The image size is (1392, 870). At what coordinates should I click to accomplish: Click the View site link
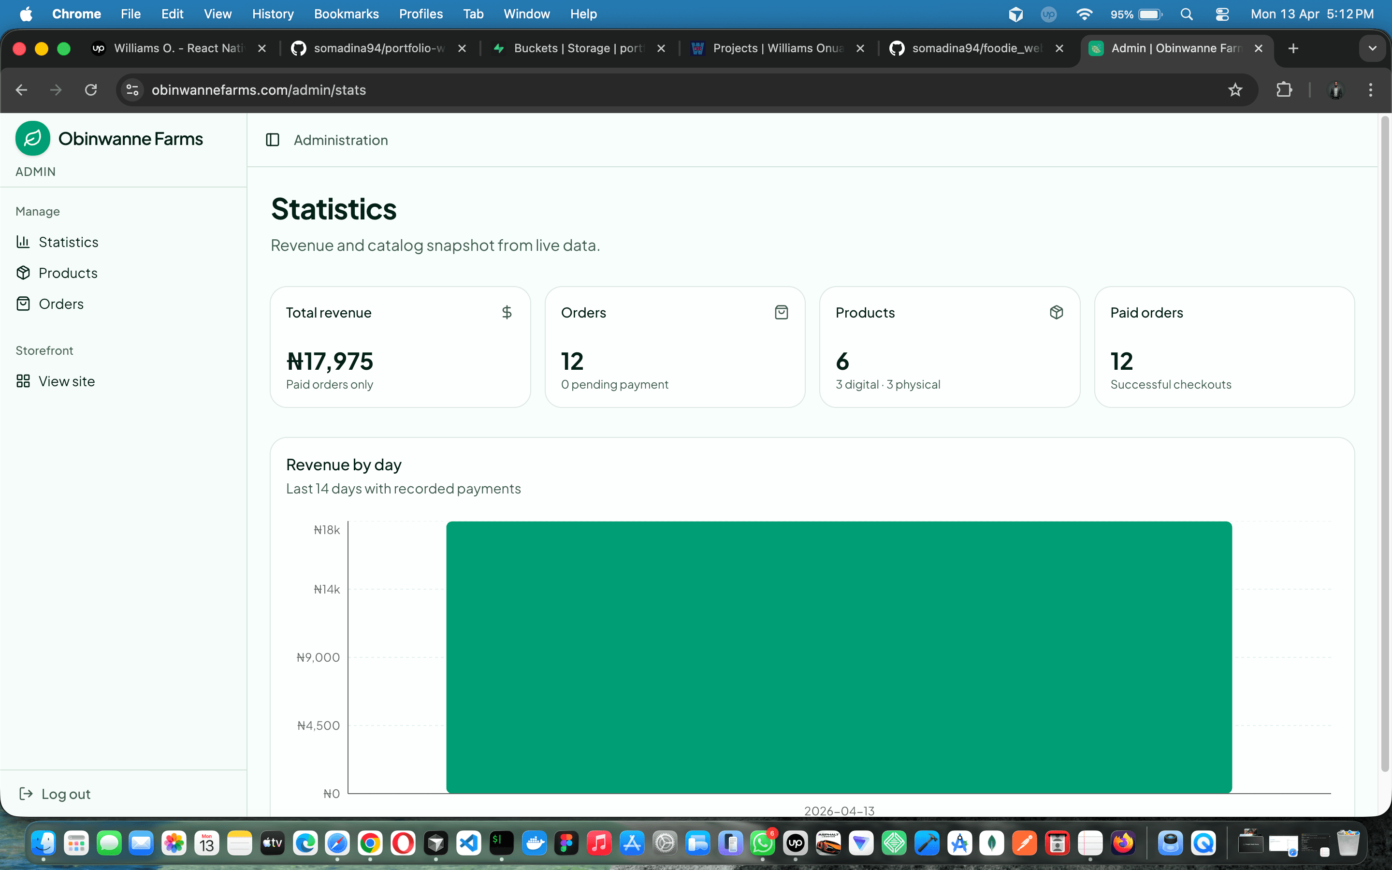[x=66, y=380]
